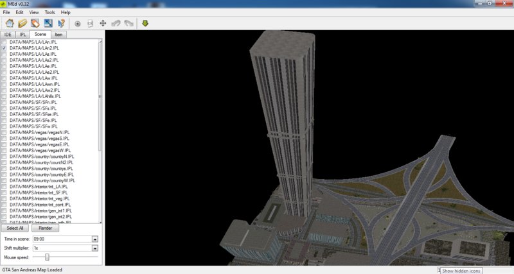Viewport: 514px width, 274px height.
Task: Click the home icon in the toolbar
Action: 10,23
